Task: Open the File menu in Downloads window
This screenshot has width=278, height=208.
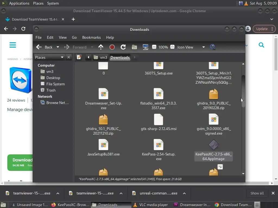Action: pyautogui.click(x=39, y=37)
